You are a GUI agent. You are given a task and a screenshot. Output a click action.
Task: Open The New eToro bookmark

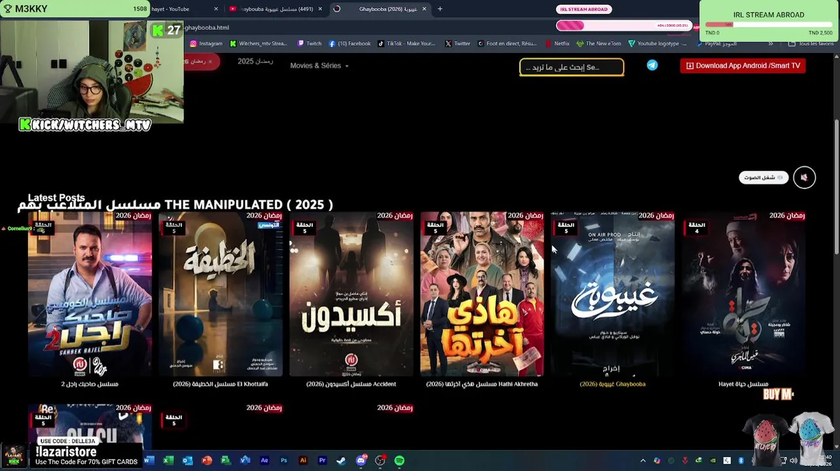tap(598, 44)
